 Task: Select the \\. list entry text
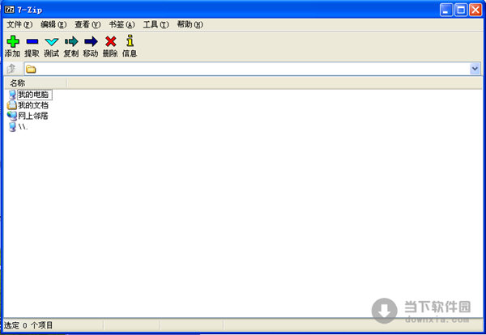23,126
